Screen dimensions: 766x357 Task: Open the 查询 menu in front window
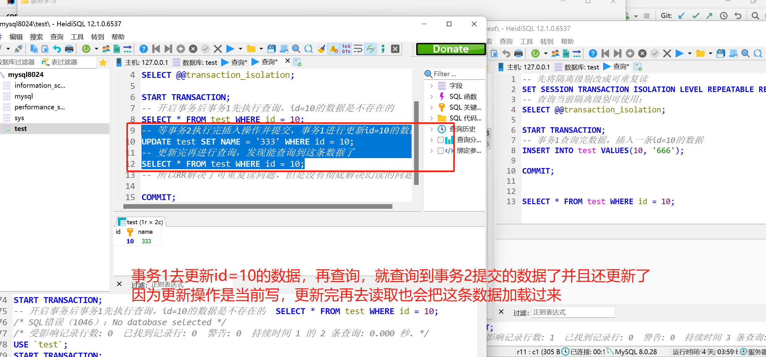(57, 37)
